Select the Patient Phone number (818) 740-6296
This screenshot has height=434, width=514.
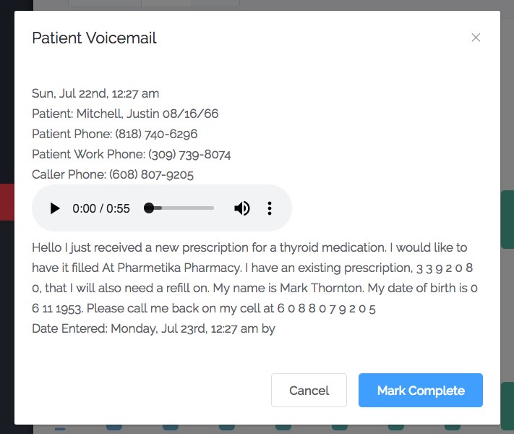(x=156, y=134)
